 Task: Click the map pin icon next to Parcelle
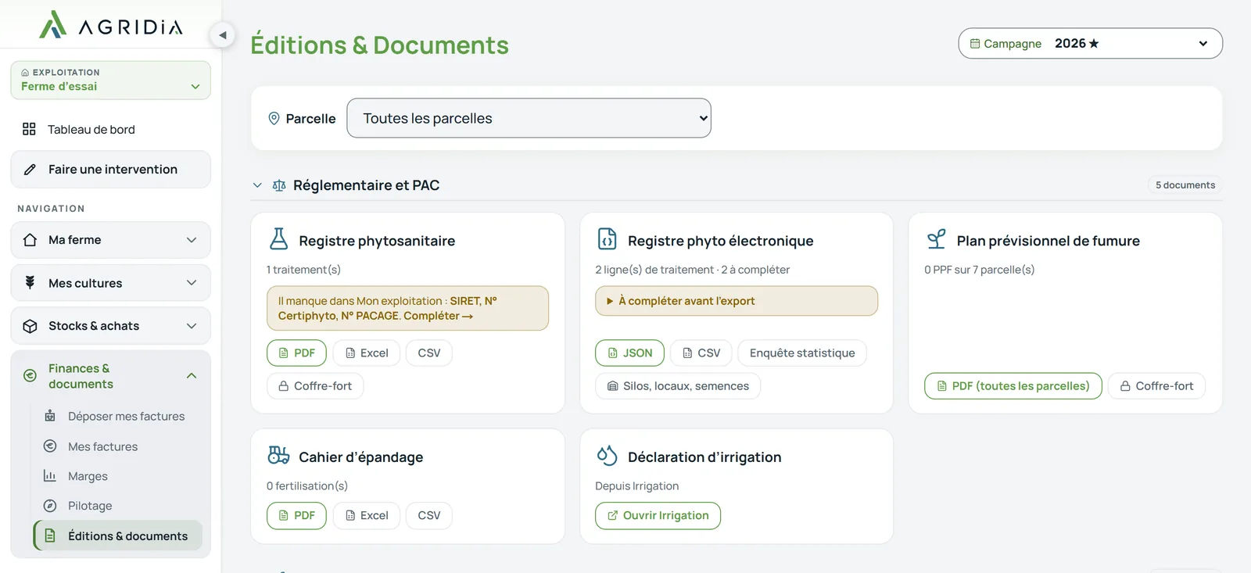[274, 118]
